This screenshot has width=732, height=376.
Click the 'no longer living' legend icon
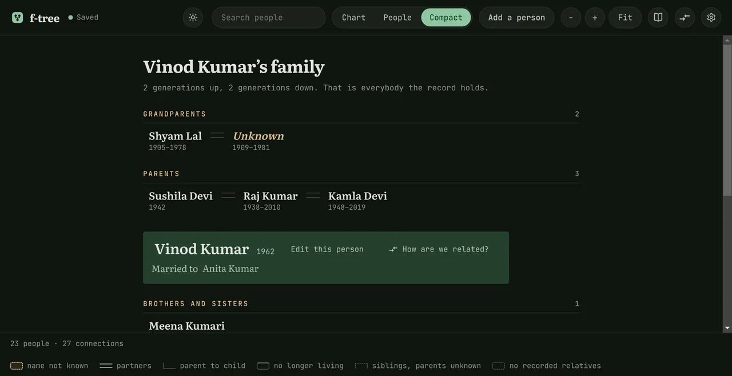tap(263, 366)
